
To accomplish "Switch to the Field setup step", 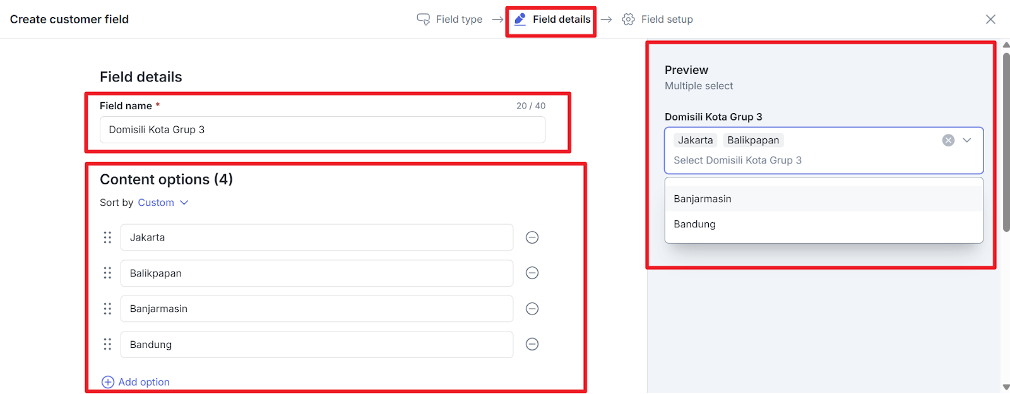I will pyautogui.click(x=658, y=20).
